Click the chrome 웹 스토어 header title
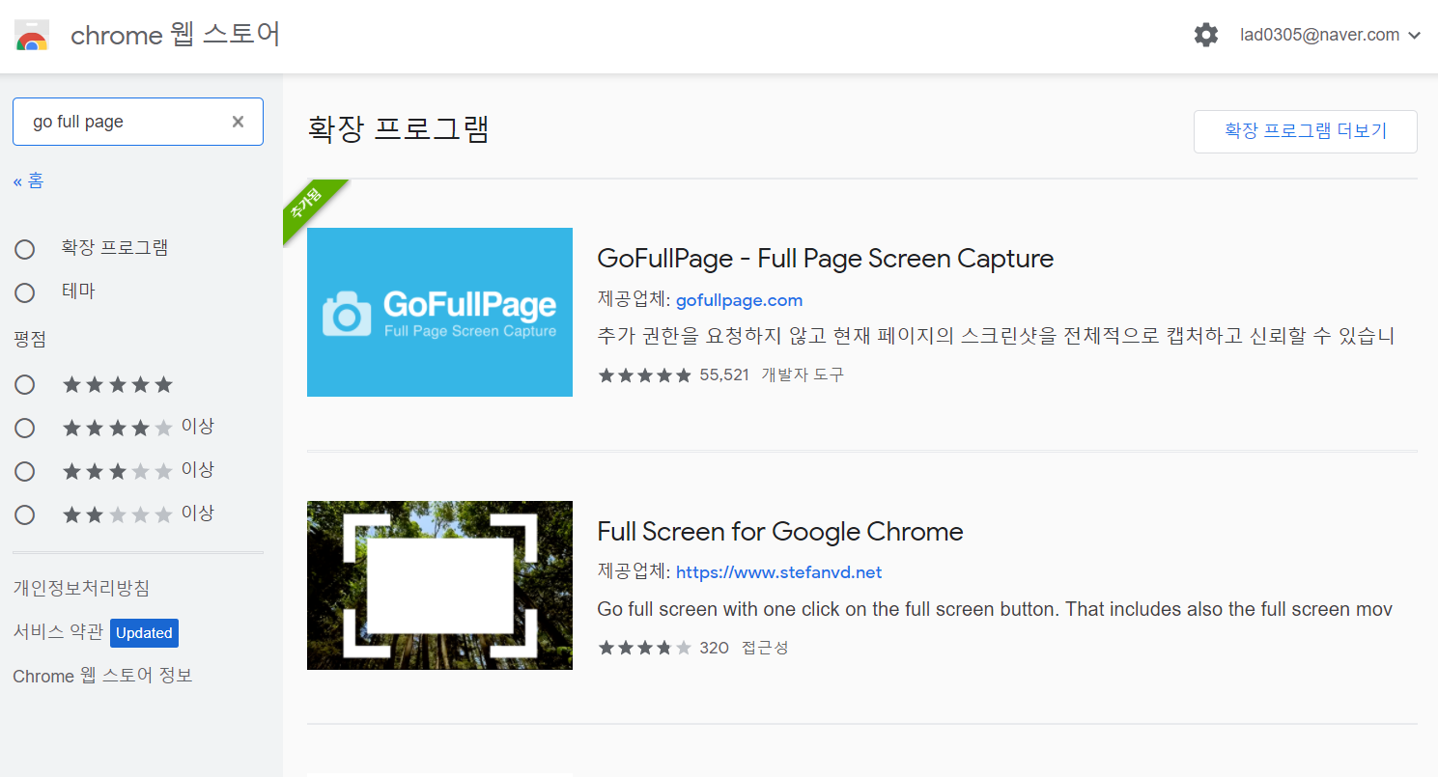The width and height of the screenshot is (1438, 777). [x=176, y=36]
